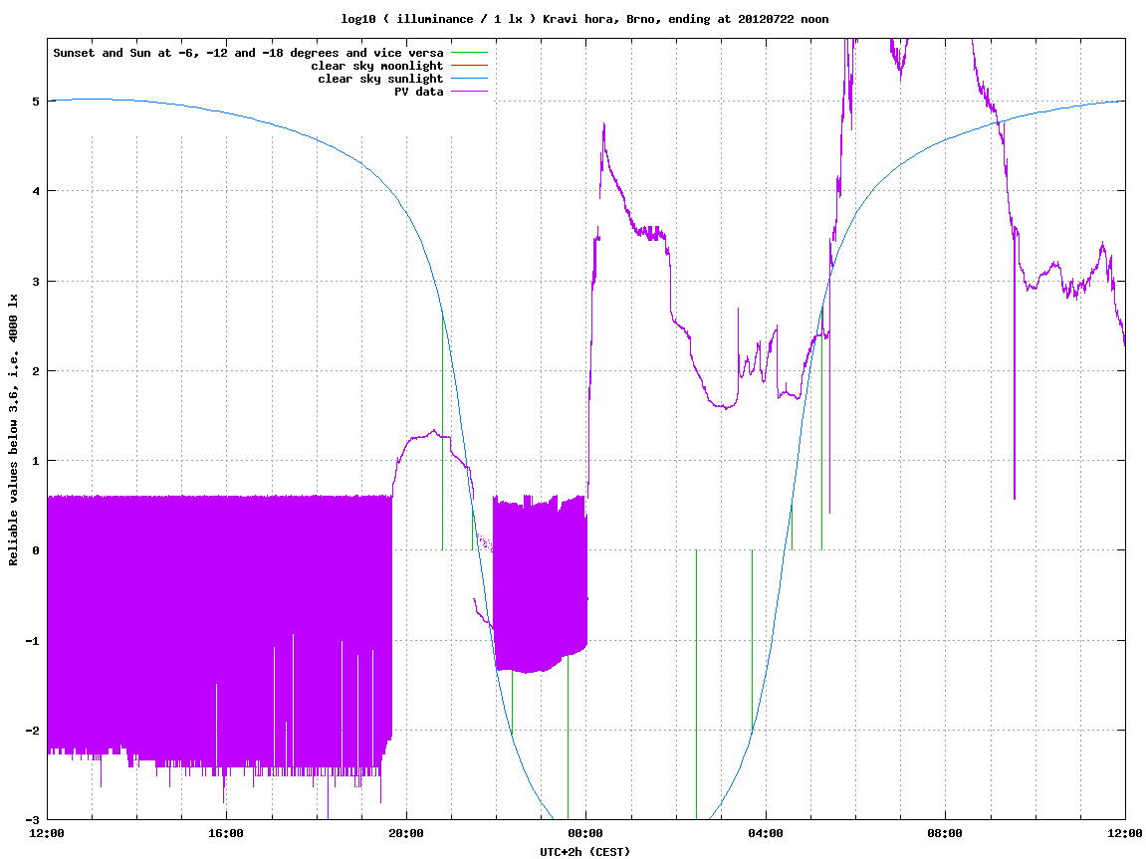1146x859 pixels.
Task: Click the y-axis label 'Reliable values below 3.6'
Action: pyautogui.click(x=13, y=430)
